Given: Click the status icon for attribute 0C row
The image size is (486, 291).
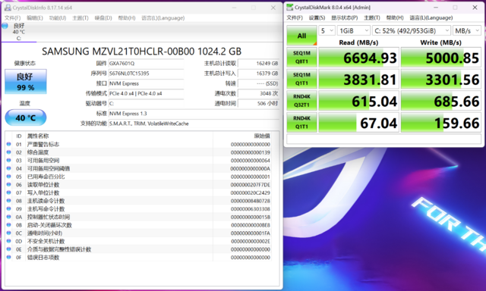Looking at the screenshot, I should [x=8, y=233].
